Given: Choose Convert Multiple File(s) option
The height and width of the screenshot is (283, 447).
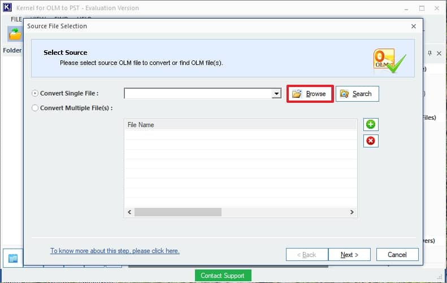Looking at the screenshot, I should click(35, 108).
